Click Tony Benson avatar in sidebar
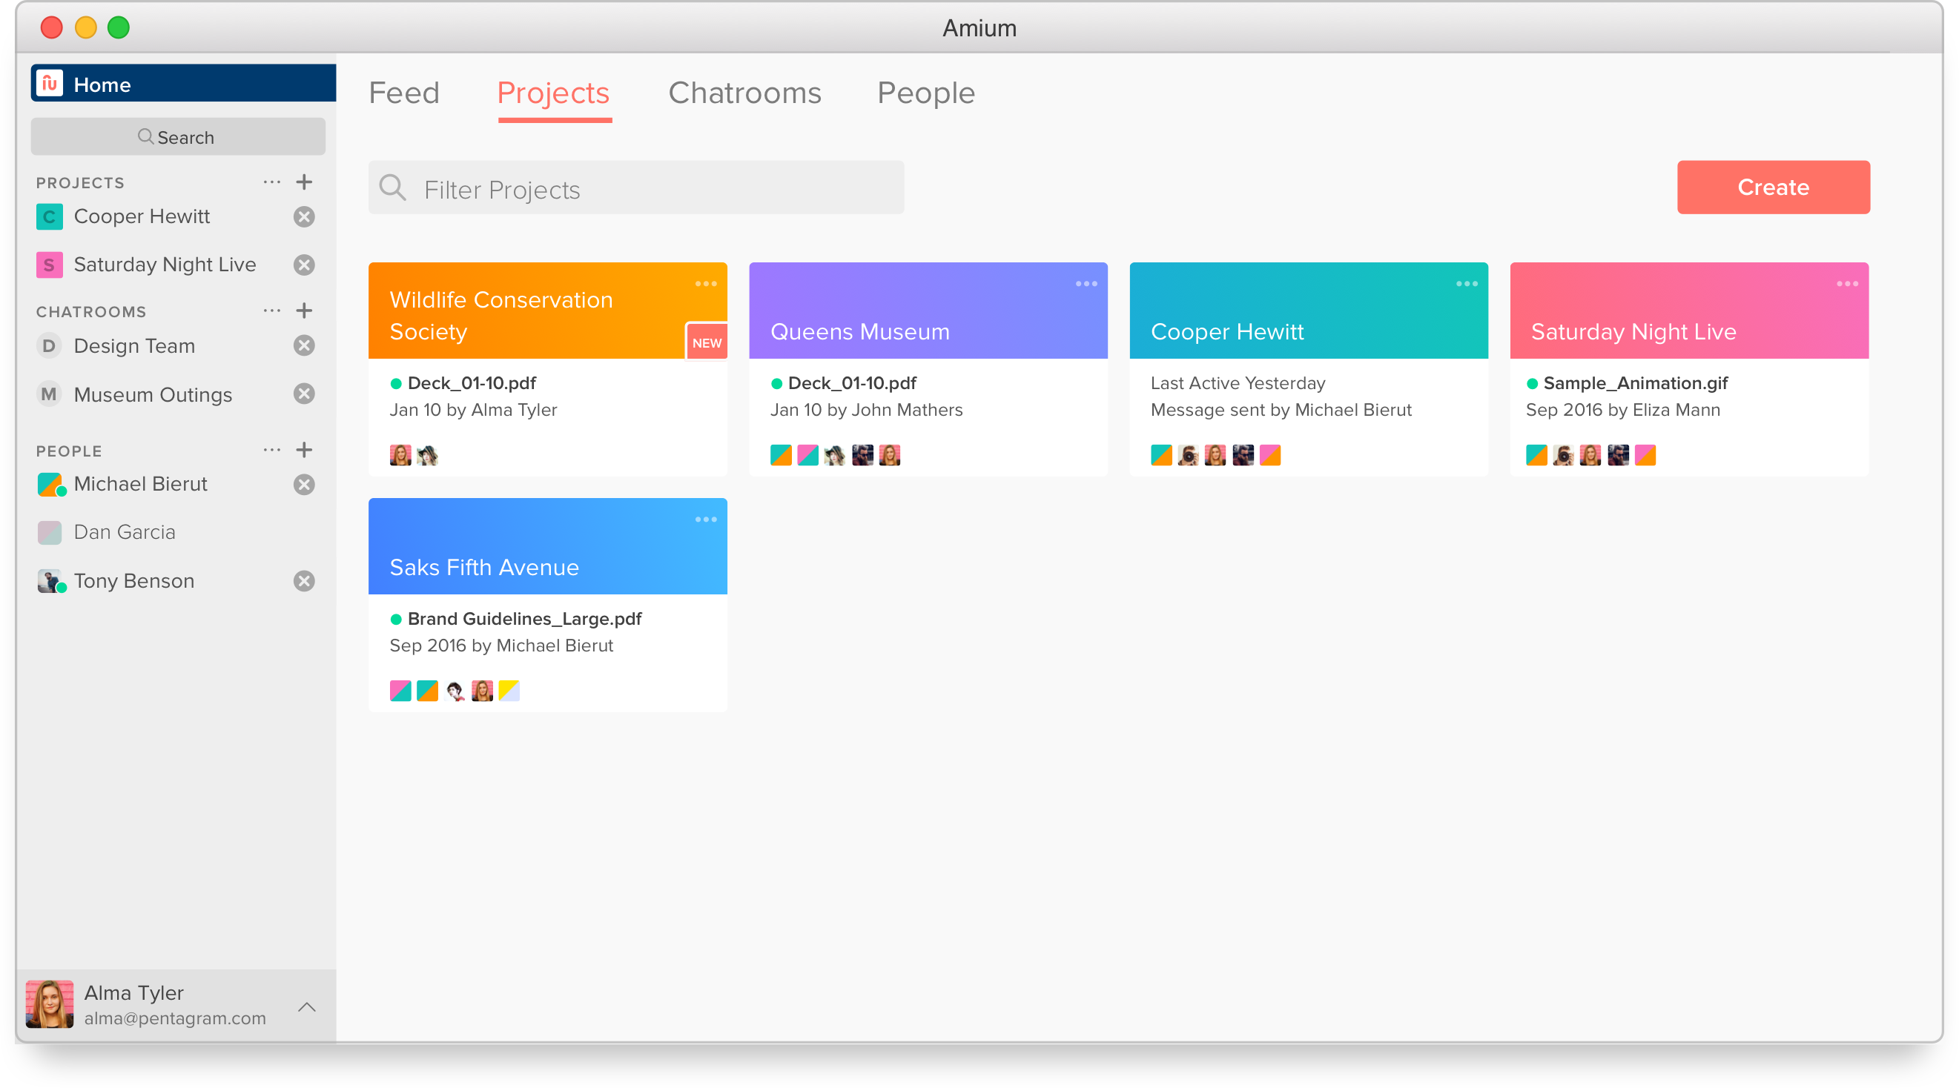The width and height of the screenshot is (1959, 1088). coord(51,581)
